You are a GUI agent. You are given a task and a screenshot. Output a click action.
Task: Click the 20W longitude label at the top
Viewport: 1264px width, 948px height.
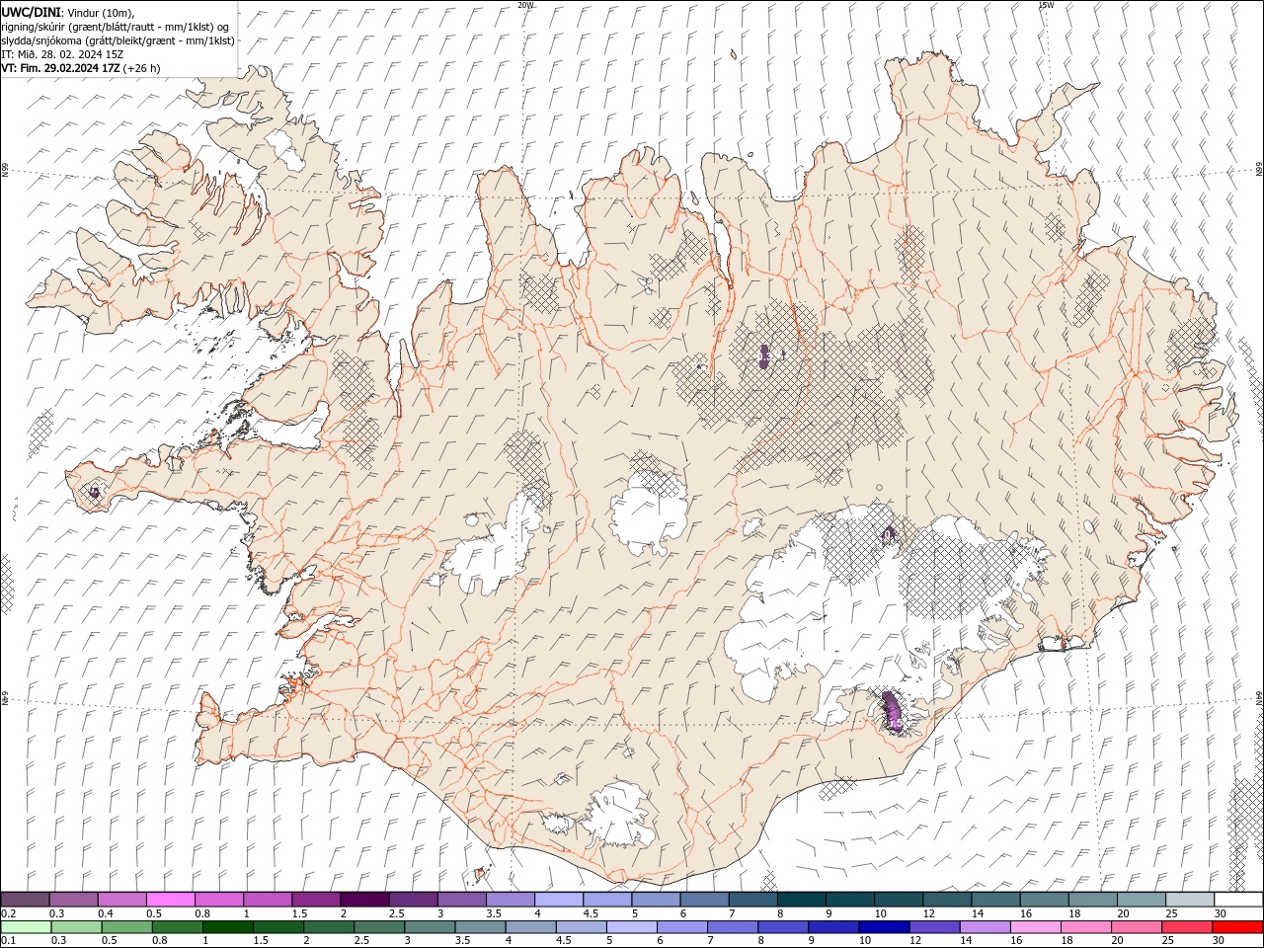tap(526, 5)
